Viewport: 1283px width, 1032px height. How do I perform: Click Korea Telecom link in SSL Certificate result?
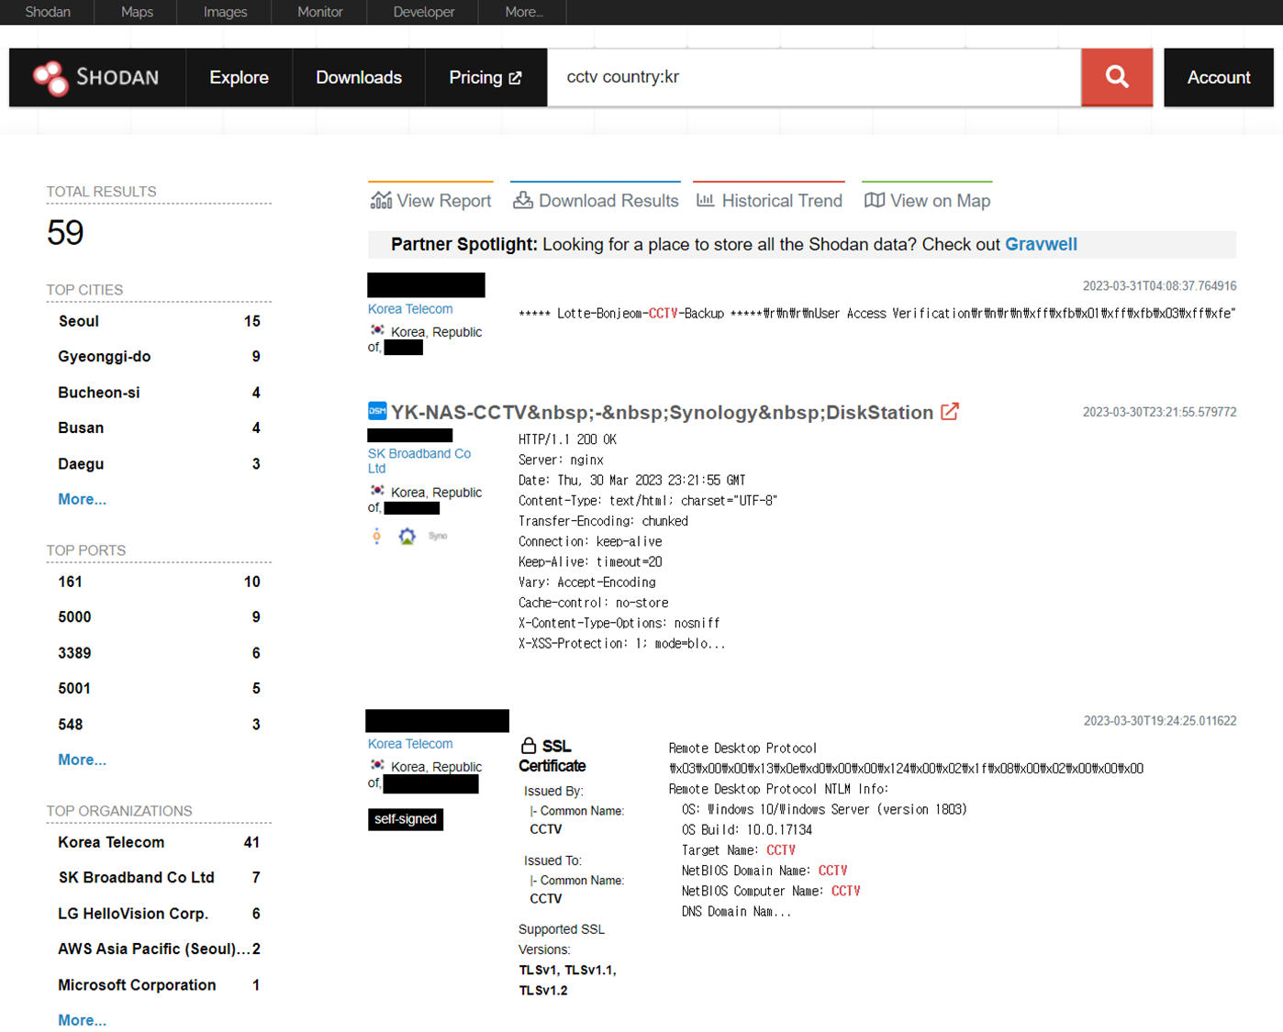410,744
